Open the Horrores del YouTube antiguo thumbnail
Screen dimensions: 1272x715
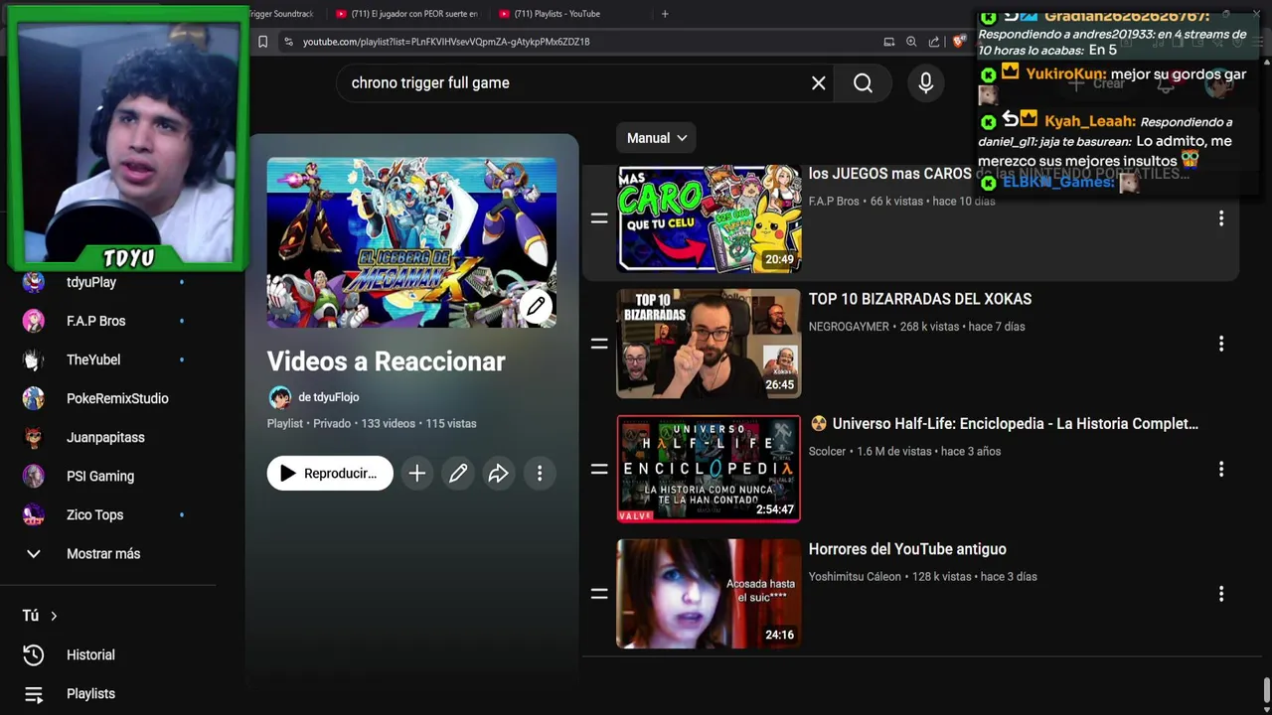pos(709,594)
